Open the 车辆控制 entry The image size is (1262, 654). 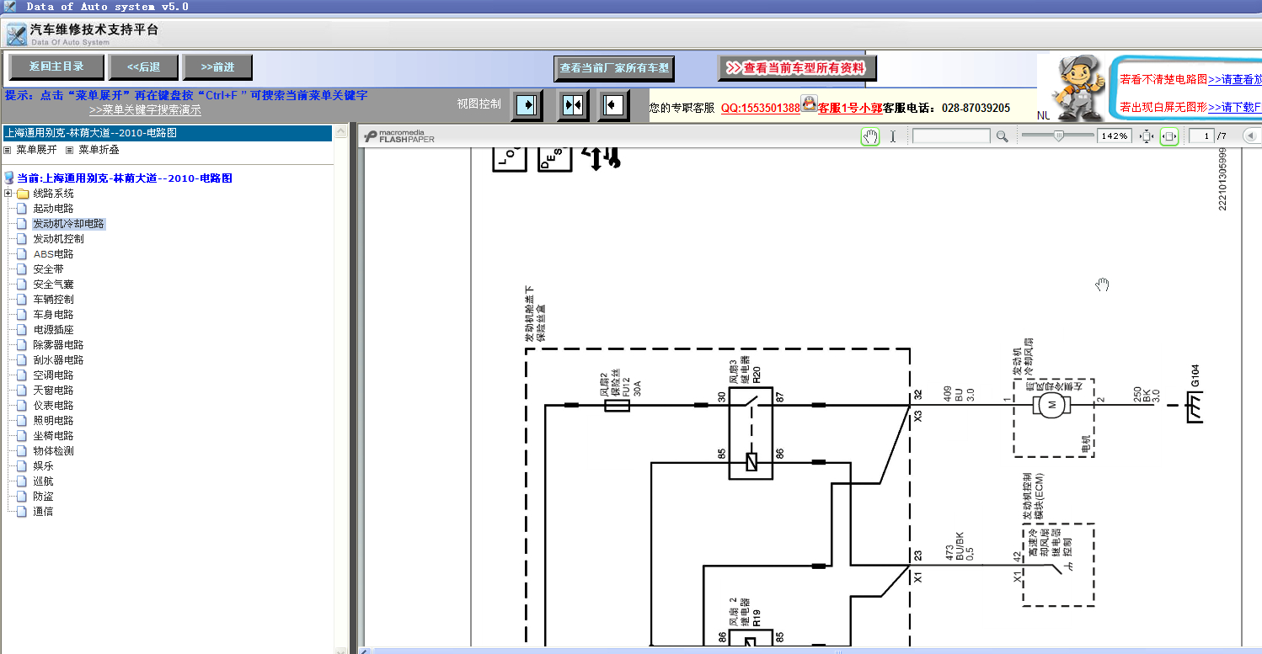pyautogui.click(x=53, y=300)
